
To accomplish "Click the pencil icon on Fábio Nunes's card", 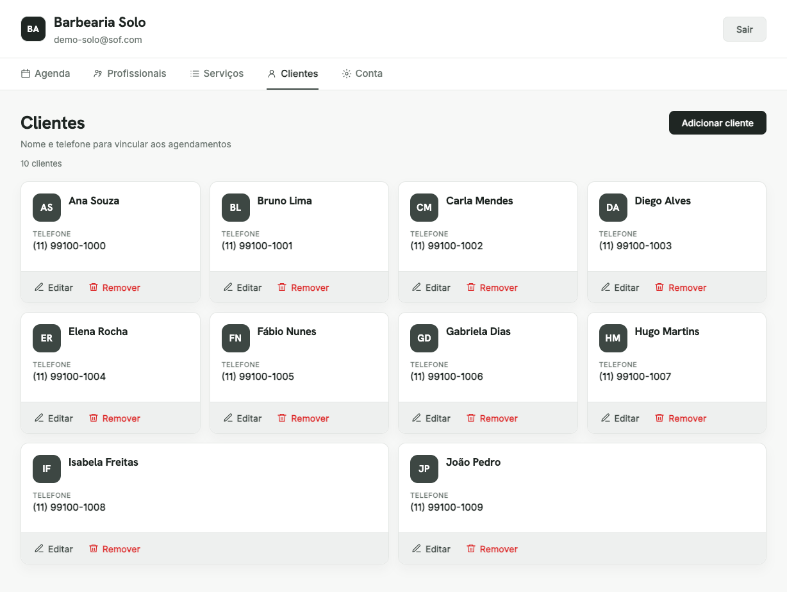I will point(228,418).
